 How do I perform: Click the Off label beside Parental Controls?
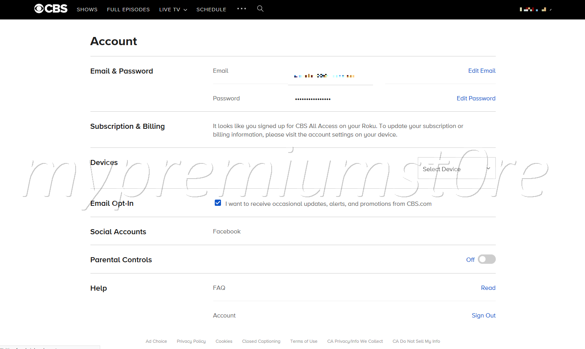pyautogui.click(x=470, y=260)
